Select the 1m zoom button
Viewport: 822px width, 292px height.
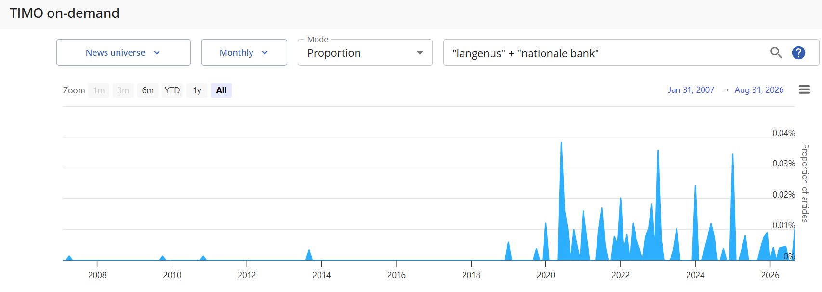pyautogui.click(x=99, y=90)
